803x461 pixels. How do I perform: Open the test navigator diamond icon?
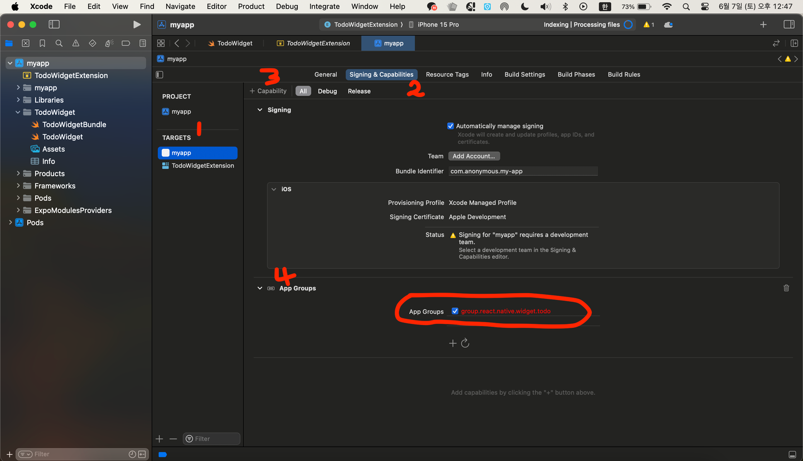[93, 43]
